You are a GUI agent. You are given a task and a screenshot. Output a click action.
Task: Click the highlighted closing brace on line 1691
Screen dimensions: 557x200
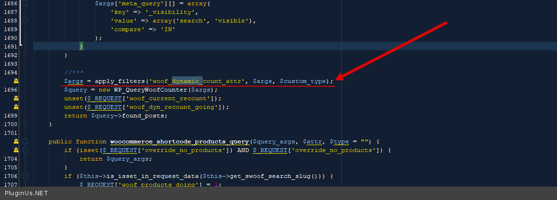[x=81, y=47]
